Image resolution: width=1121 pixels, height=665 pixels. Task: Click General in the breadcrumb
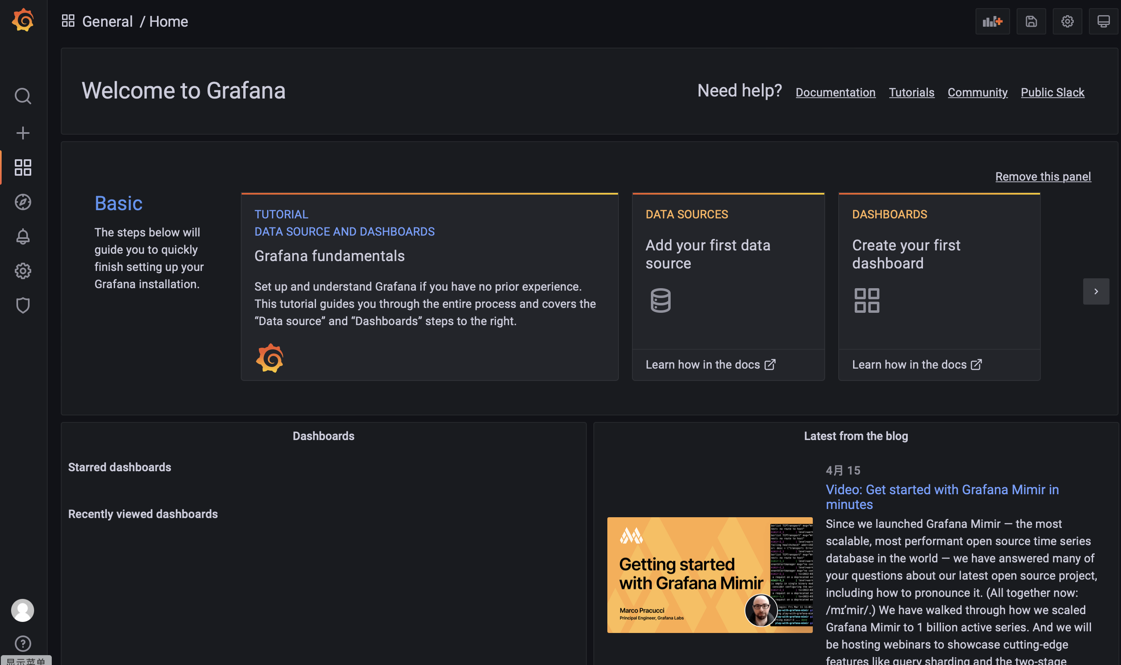107,21
